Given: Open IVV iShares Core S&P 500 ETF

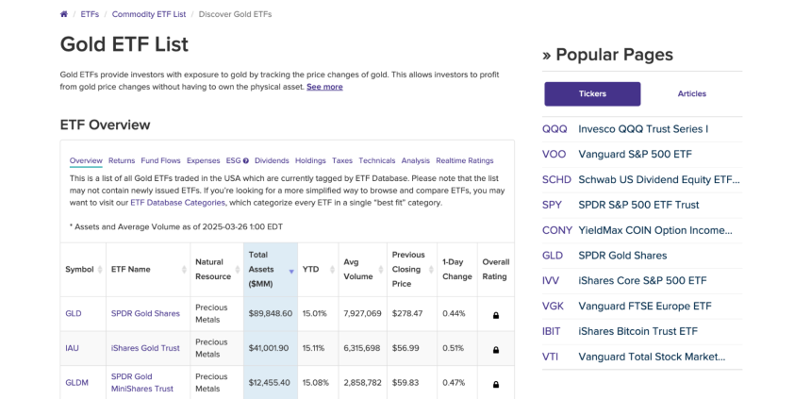Looking at the screenshot, I should click(642, 280).
